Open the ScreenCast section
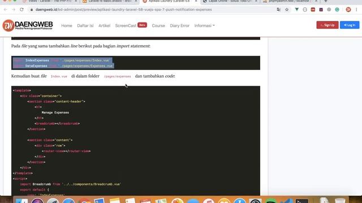 click(x=126, y=25)
